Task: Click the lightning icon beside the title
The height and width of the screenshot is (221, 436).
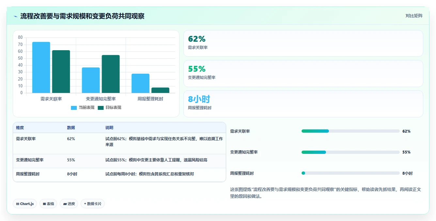Action: point(16,16)
